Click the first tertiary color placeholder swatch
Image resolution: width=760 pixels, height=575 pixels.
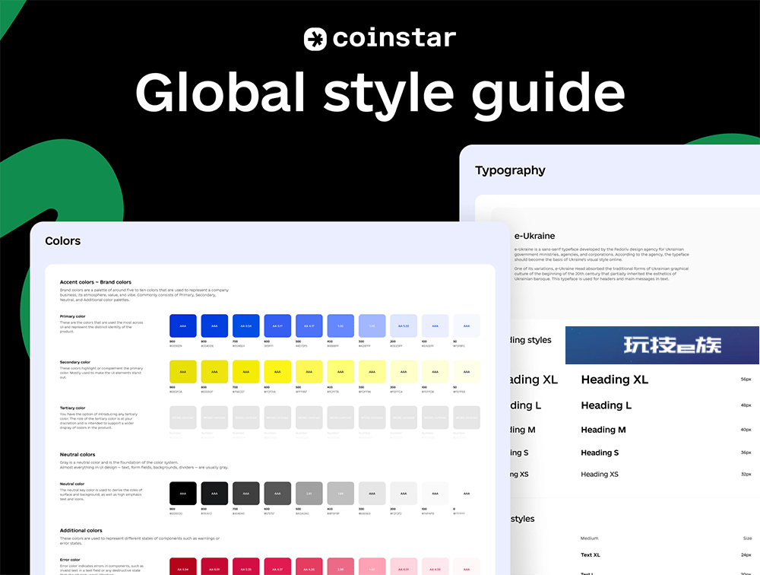click(x=182, y=418)
